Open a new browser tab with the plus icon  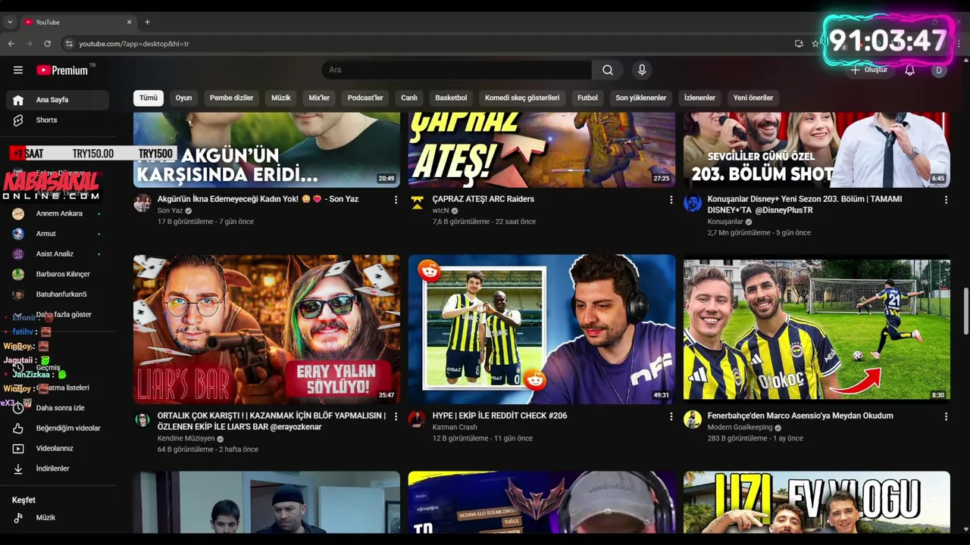147,22
